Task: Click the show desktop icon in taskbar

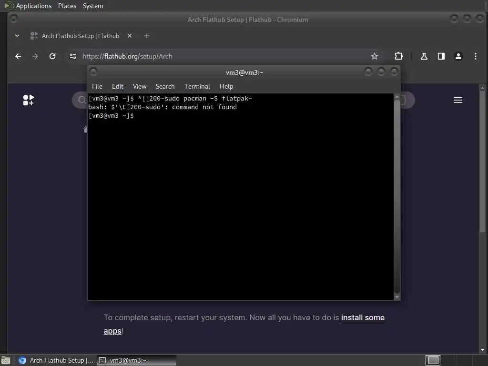Action: (x=6, y=360)
